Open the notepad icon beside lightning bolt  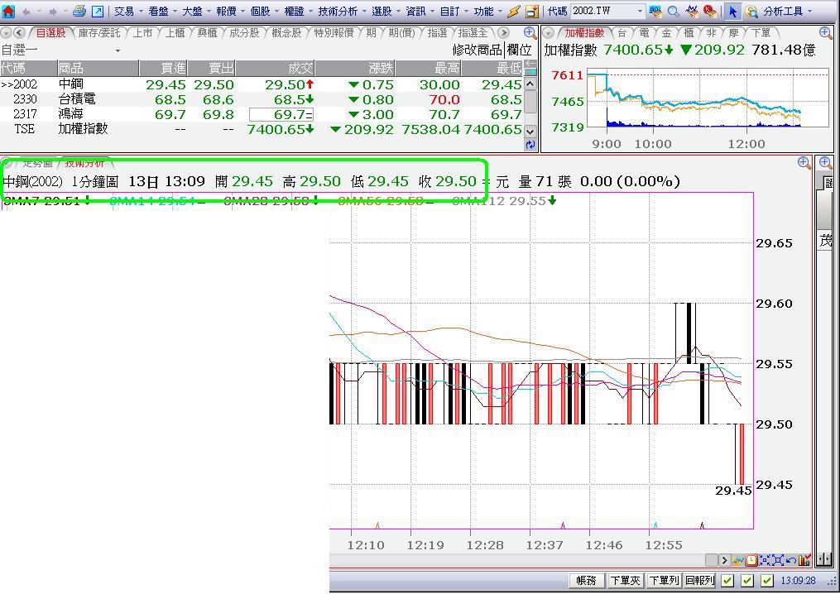tap(531, 11)
